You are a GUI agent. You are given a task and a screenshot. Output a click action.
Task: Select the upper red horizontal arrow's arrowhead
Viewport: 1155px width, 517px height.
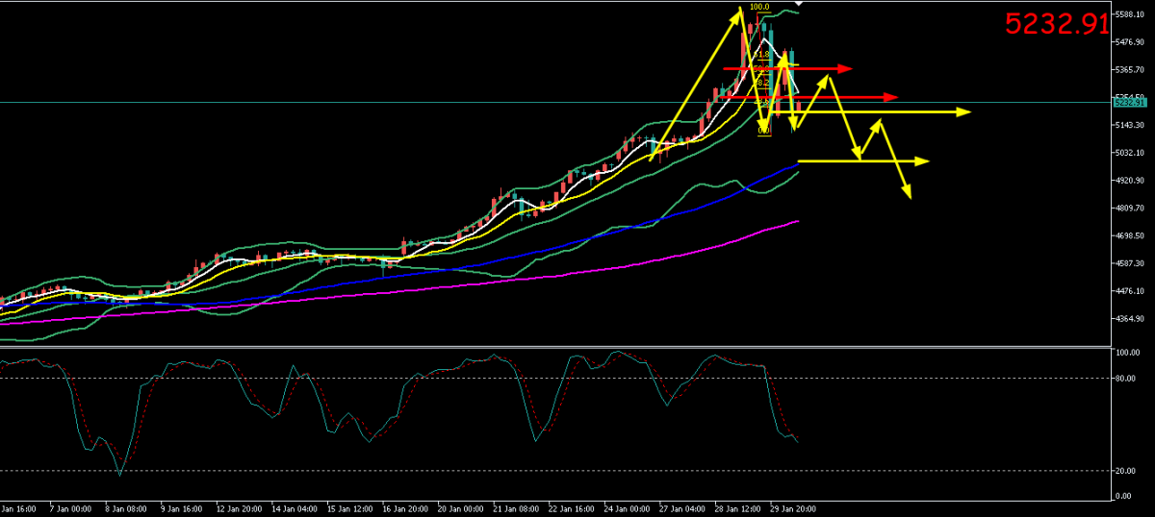click(846, 69)
